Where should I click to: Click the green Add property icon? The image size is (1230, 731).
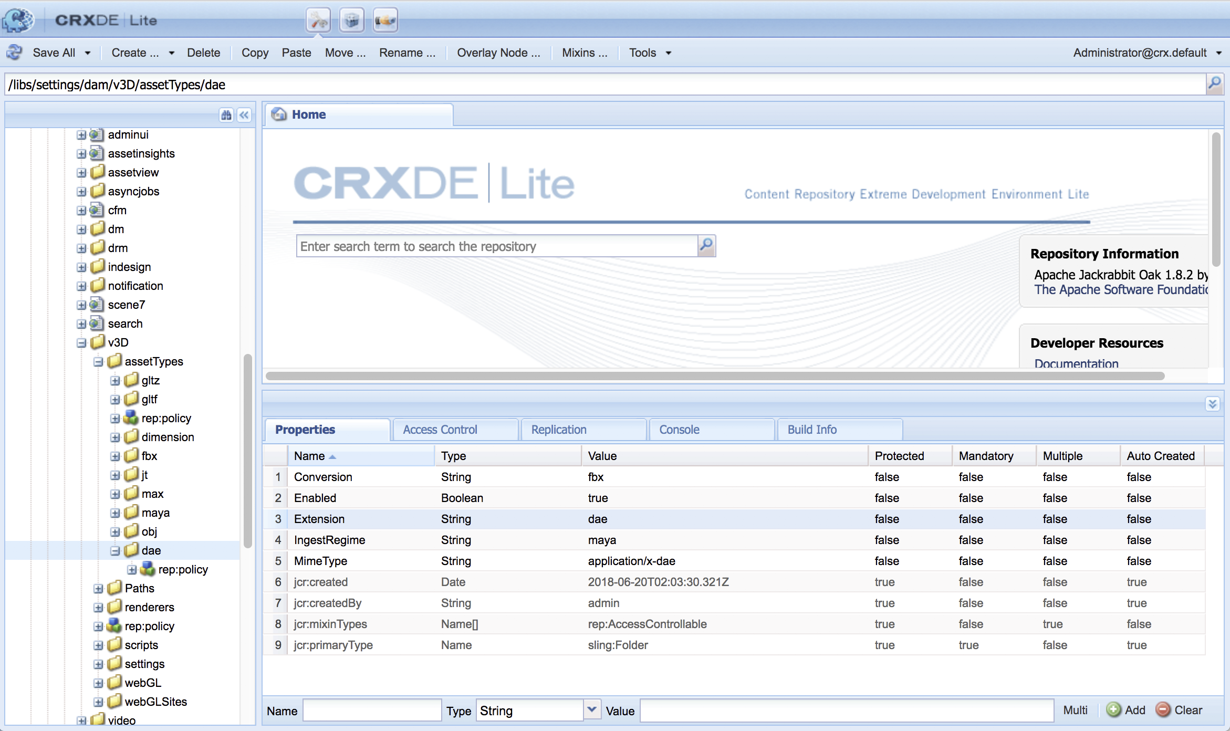point(1113,709)
